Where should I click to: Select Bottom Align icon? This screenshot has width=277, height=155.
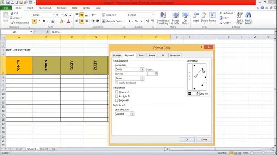(86, 15)
